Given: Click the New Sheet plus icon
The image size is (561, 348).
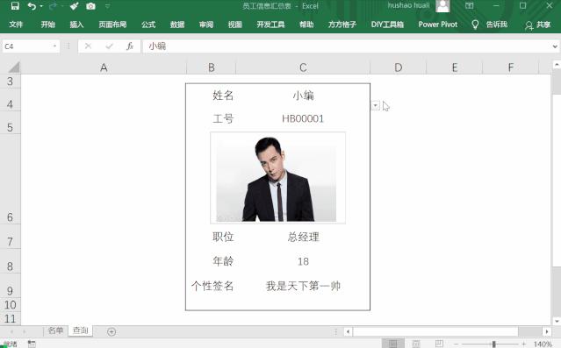Looking at the screenshot, I should (111, 331).
